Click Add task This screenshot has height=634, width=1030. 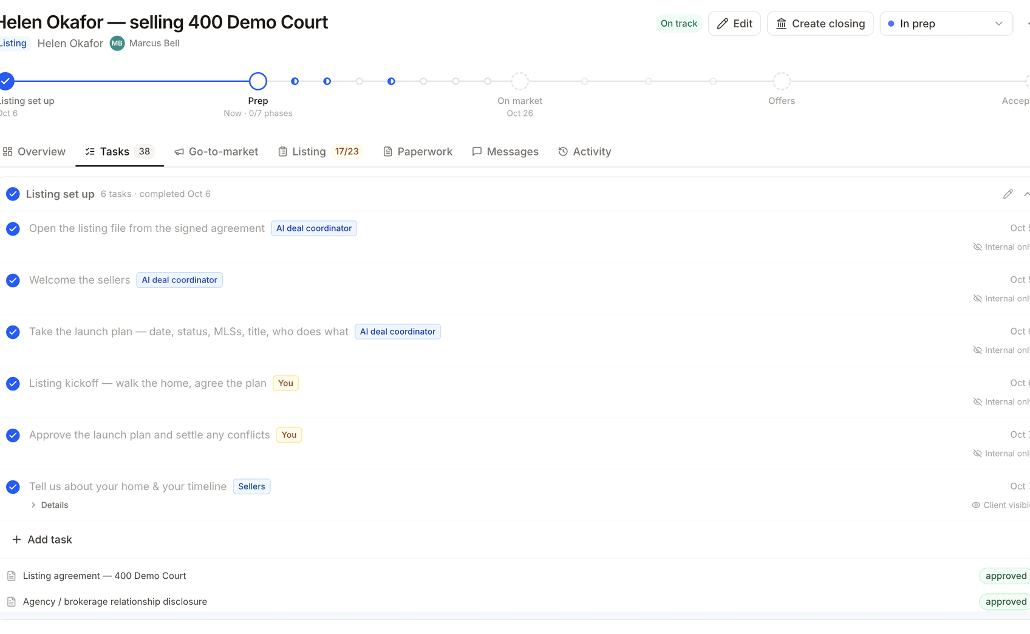tap(42, 539)
